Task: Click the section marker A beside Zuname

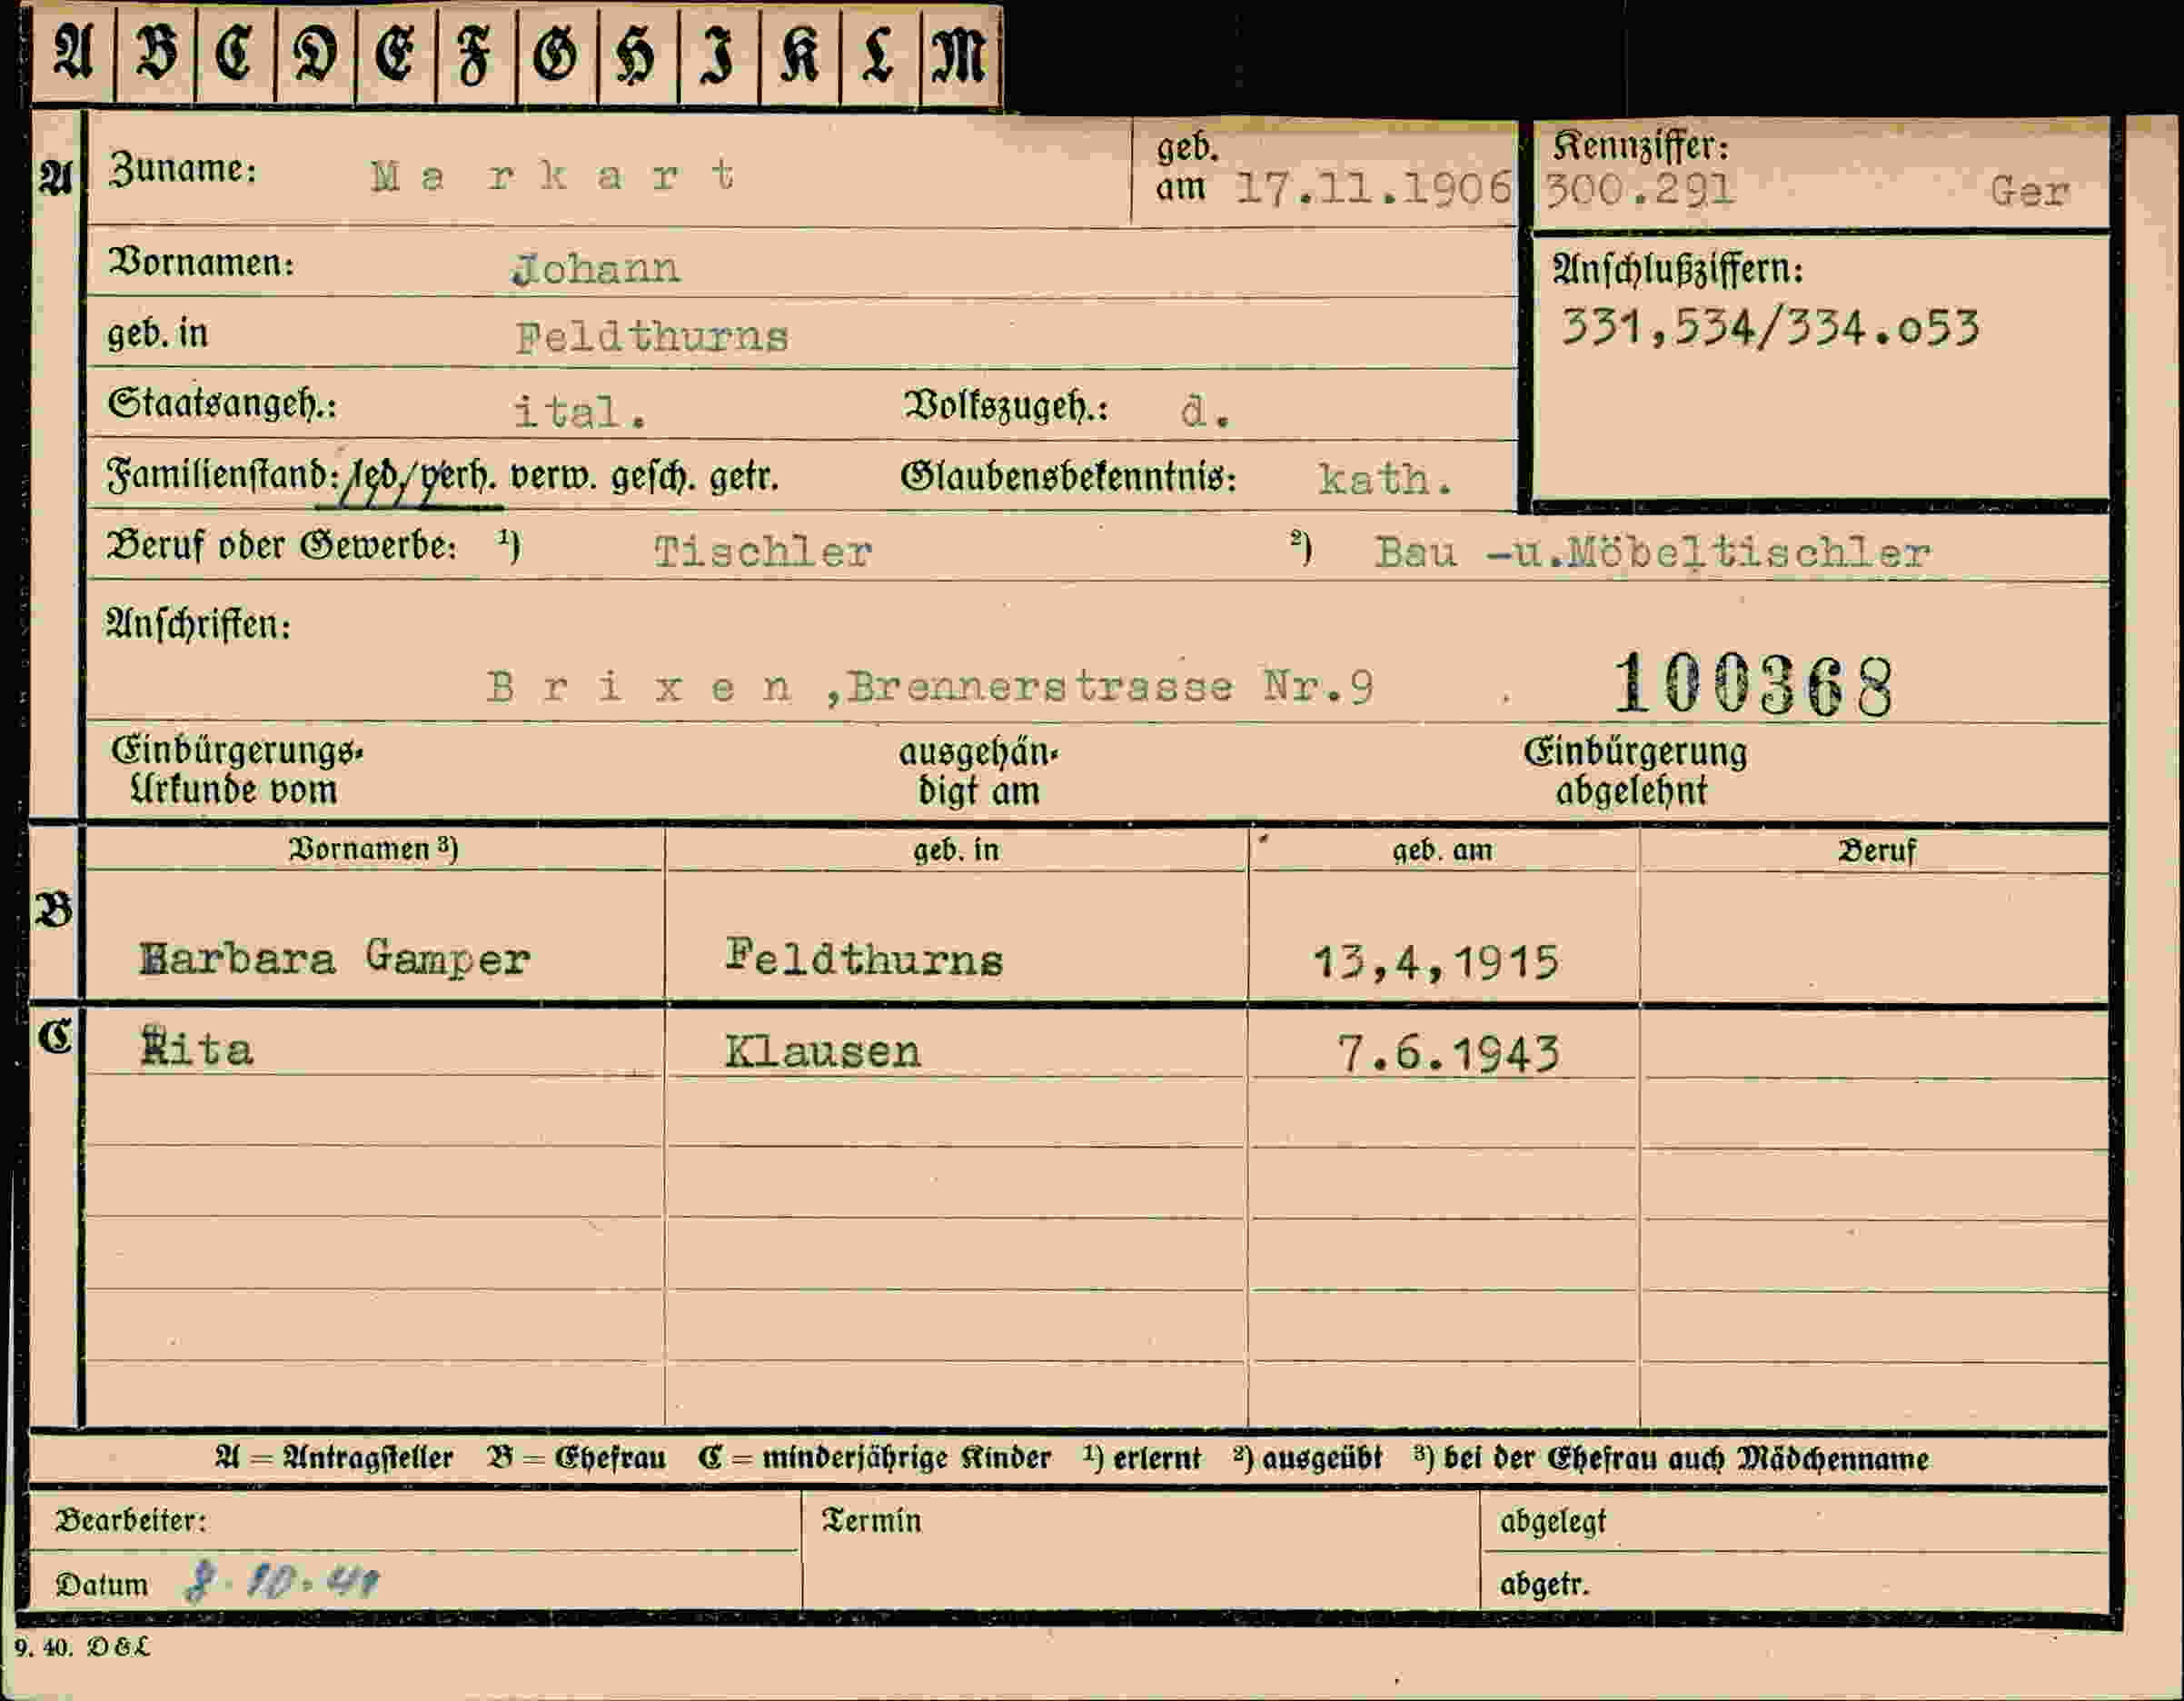Action: 56,178
